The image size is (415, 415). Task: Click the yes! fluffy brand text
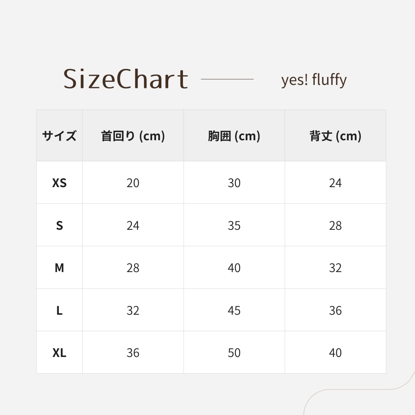click(314, 80)
